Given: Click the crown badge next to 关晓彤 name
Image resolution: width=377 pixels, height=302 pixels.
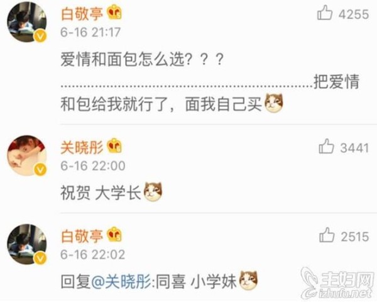Looking at the screenshot, I should point(114,146).
